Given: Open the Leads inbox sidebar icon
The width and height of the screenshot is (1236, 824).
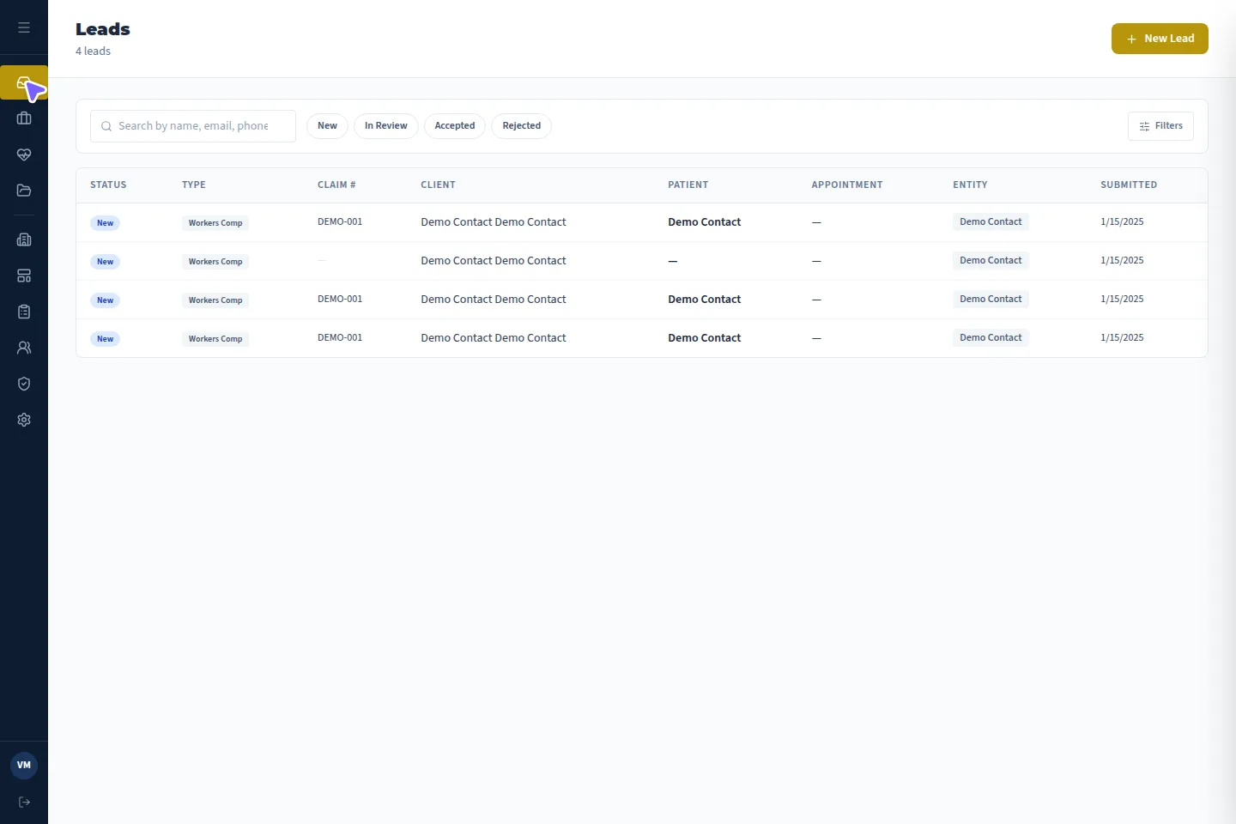Looking at the screenshot, I should point(24,82).
